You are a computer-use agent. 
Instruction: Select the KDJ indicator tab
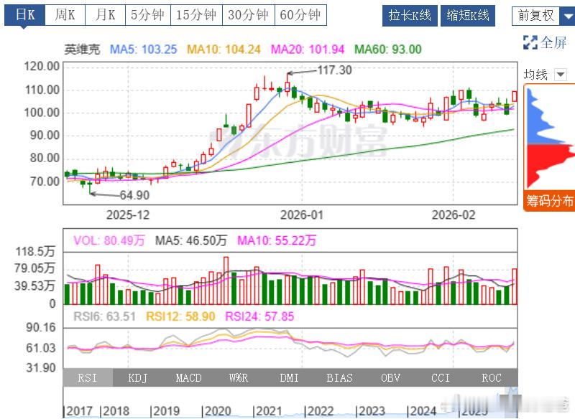point(138,377)
